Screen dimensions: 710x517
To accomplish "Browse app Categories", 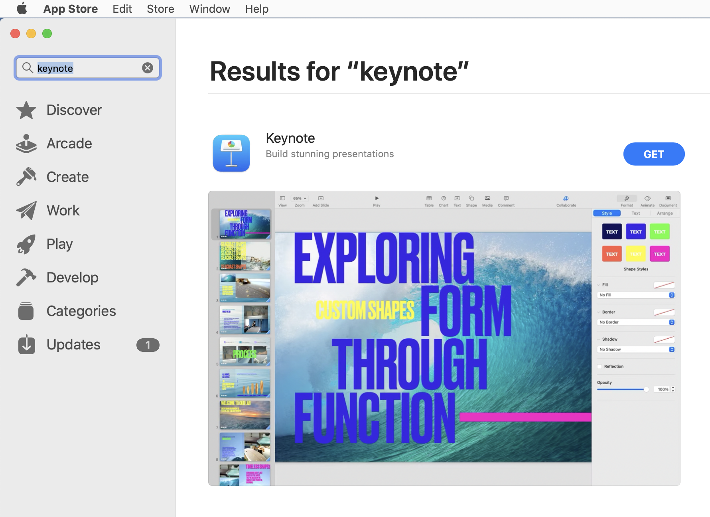I will 81,311.
